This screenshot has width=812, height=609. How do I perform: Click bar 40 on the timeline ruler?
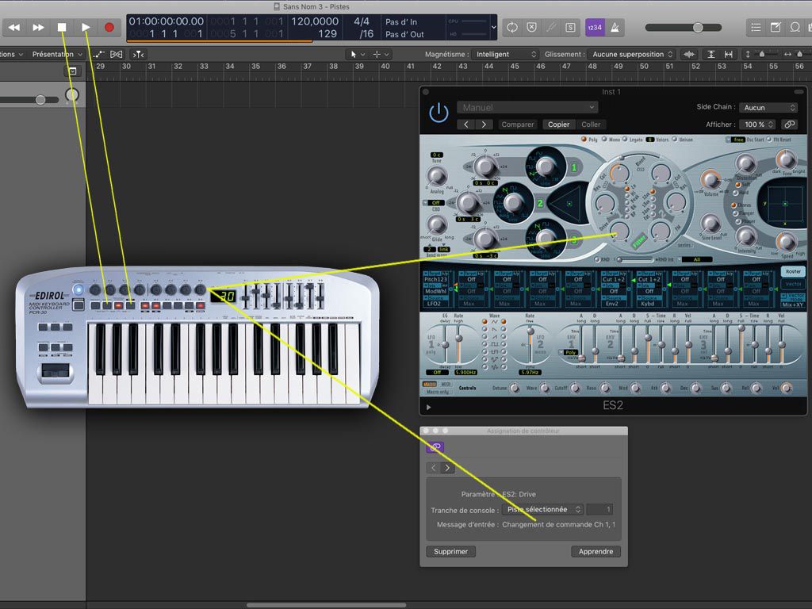click(385, 67)
